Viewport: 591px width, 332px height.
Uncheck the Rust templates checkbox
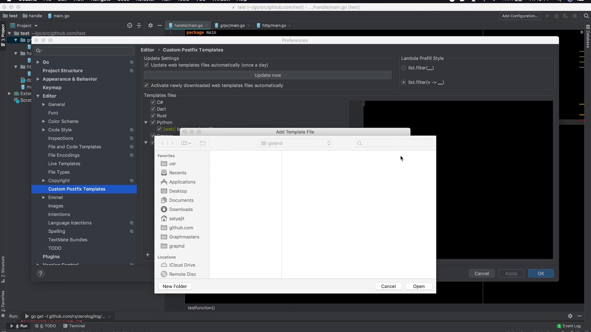153,116
